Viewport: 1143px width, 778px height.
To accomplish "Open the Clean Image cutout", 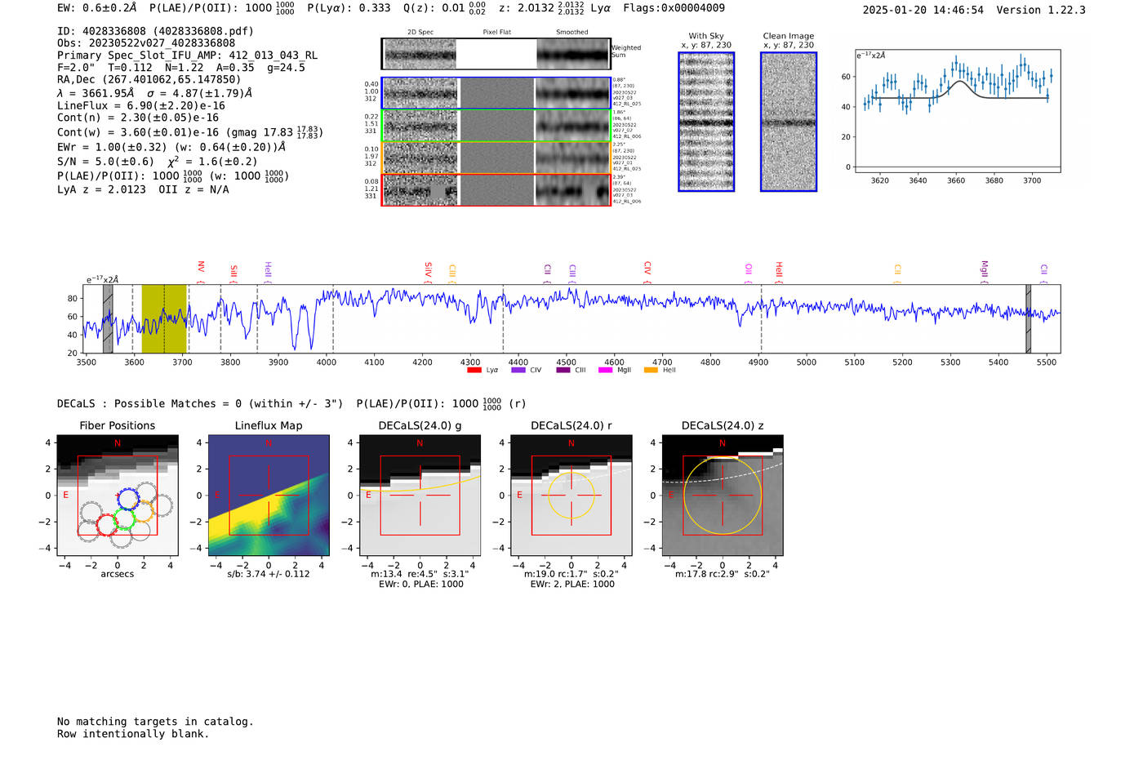I will (789, 122).
